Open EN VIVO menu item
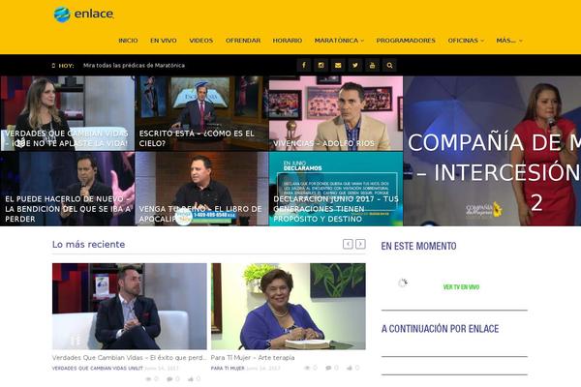The width and height of the screenshot is (581, 387). (x=164, y=41)
